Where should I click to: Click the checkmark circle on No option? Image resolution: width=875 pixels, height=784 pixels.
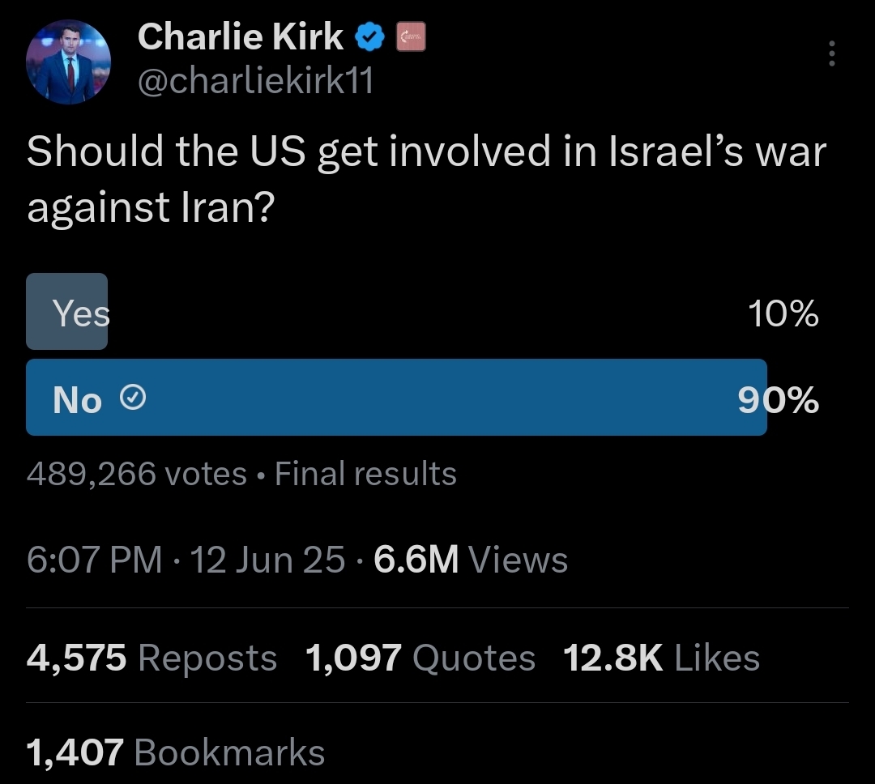(133, 398)
